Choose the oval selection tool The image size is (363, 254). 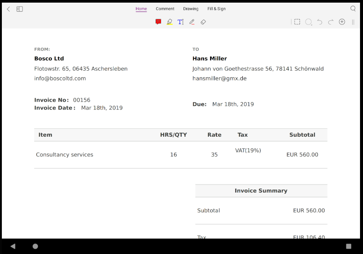pyautogui.click(x=308, y=22)
